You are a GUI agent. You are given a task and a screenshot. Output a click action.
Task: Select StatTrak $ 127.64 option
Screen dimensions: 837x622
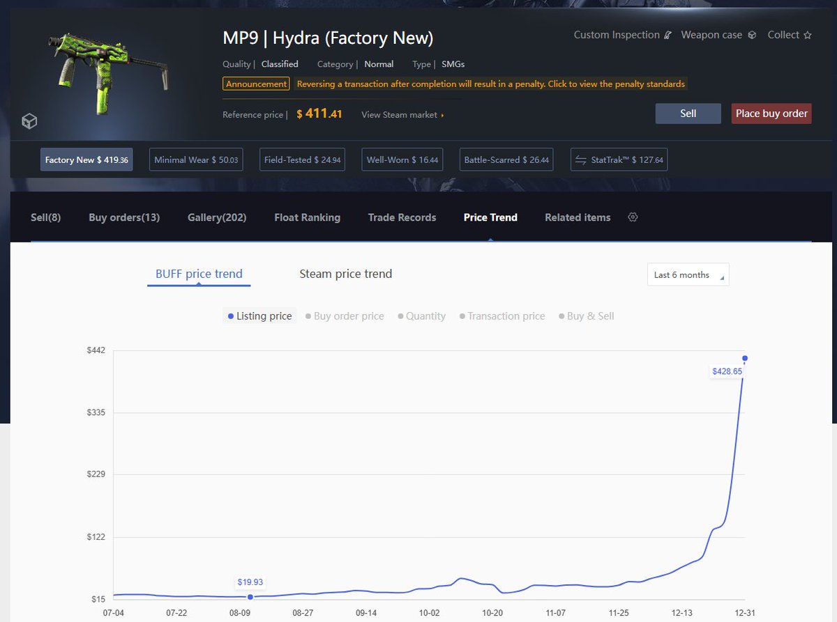(x=619, y=160)
